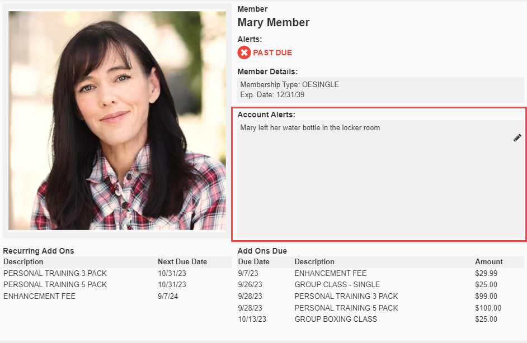The height and width of the screenshot is (343, 527).
Task: Click the 9/7/23 due date
Action: point(248,274)
